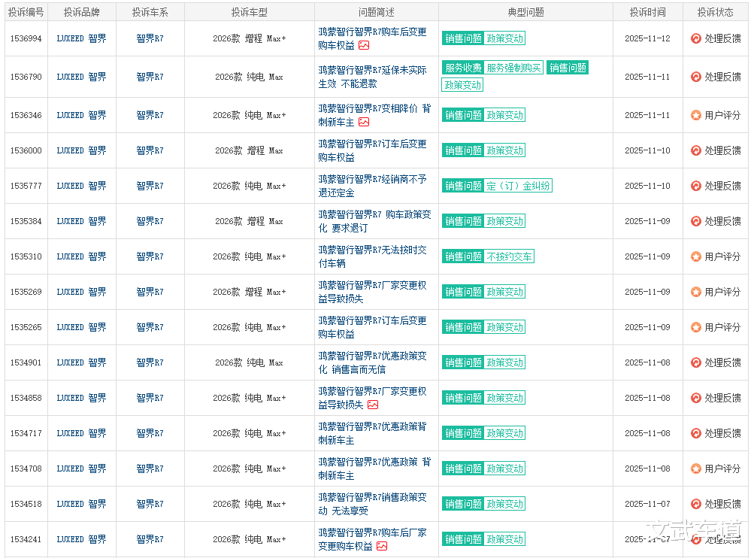Click complaint number 1536000

[x=26, y=150]
